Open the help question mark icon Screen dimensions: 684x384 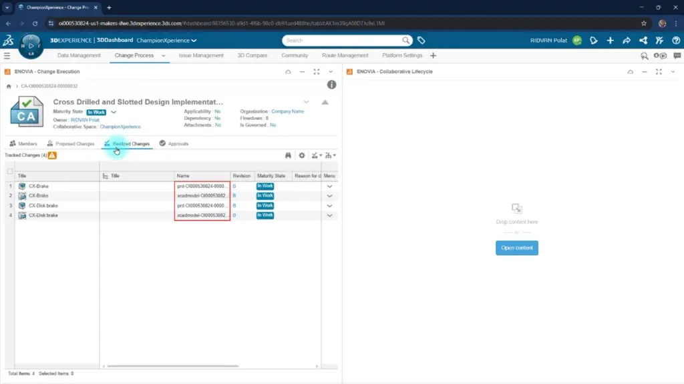(x=676, y=41)
